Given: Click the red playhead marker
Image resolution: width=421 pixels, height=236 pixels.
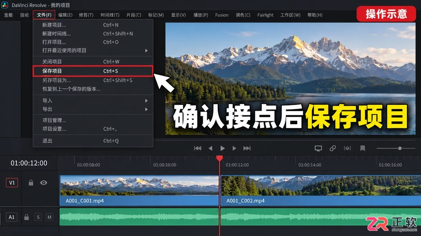Looking at the screenshot, I should pyautogui.click(x=219, y=158).
